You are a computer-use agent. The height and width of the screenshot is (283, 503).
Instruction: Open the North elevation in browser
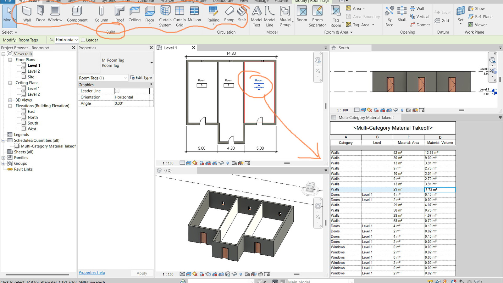point(33,117)
